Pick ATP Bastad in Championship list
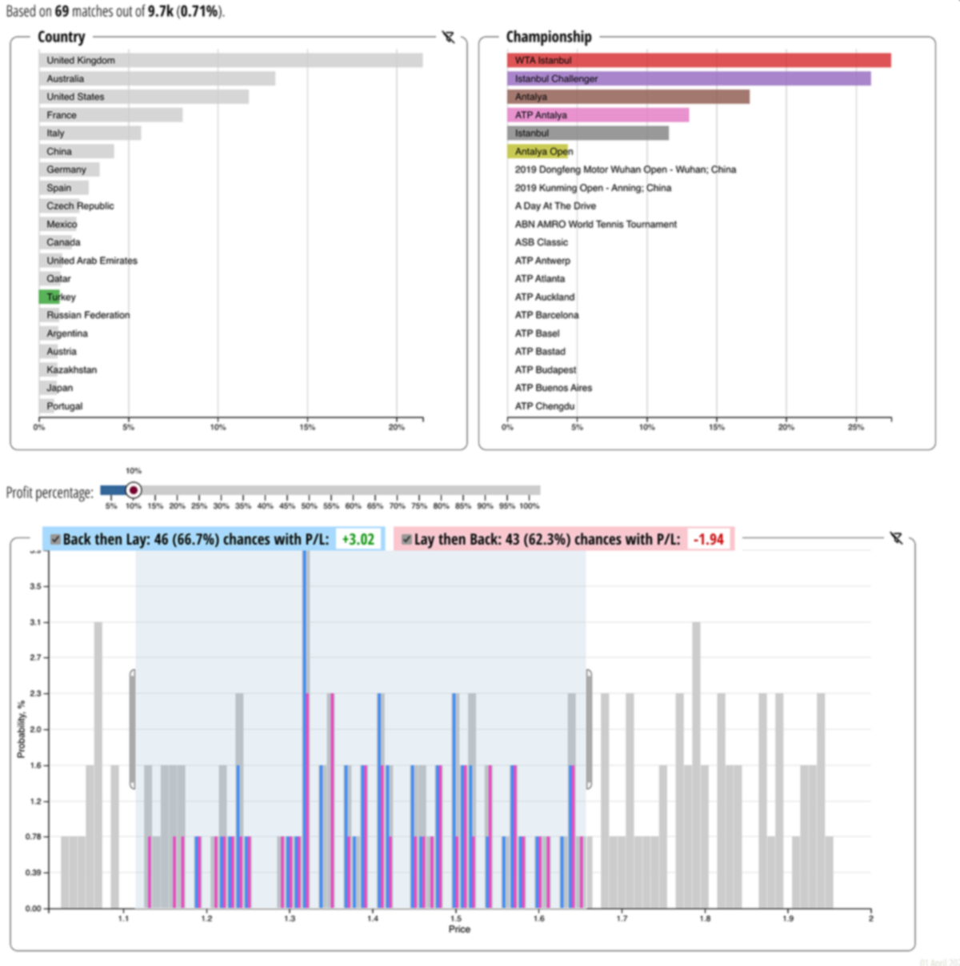The width and height of the screenshot is (960, 966). 540,352
